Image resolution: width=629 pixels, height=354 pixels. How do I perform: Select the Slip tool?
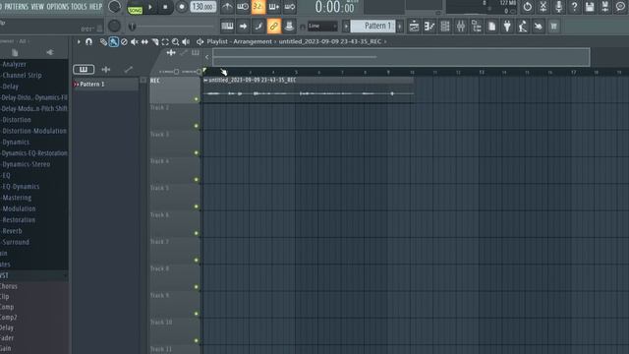[x=144, y=41]
